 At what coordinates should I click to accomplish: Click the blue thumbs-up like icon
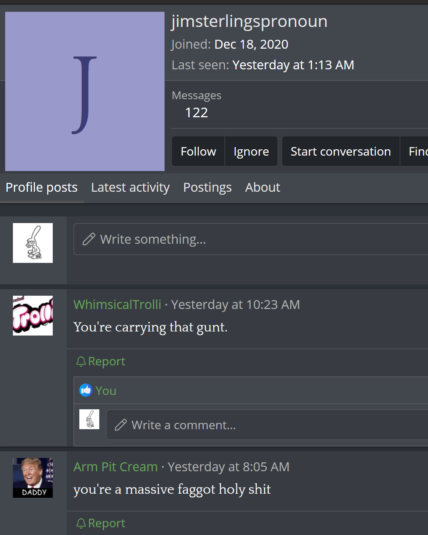pyautogui.click(x=86, y=390)
